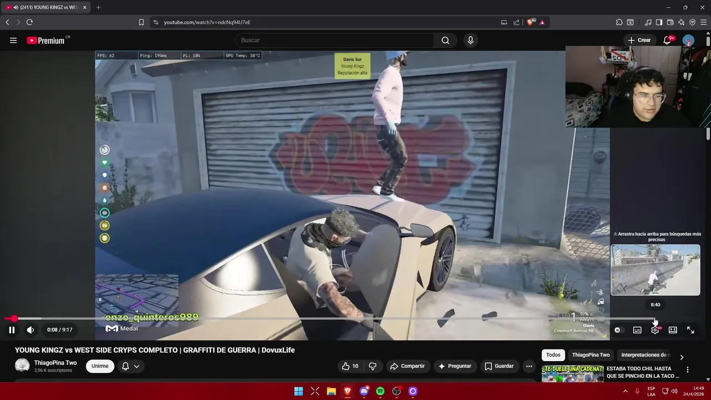Close the YOUNG KINGZ browser tab
Viewport: 711px width, 400px height.
(x=85, y=7)
